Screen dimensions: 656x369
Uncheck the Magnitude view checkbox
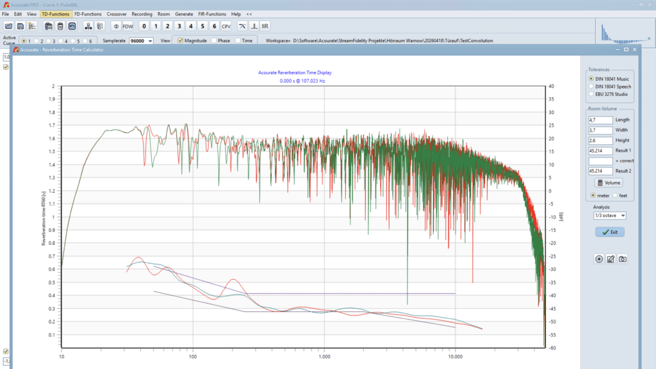tap(181, 40)
